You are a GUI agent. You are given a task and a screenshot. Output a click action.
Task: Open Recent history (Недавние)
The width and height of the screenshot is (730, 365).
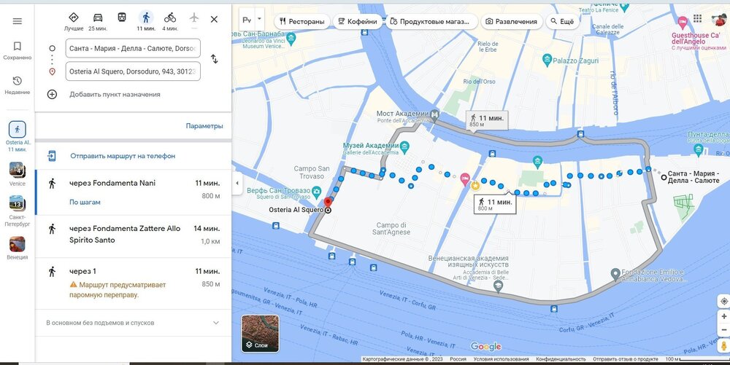point(18,85)
